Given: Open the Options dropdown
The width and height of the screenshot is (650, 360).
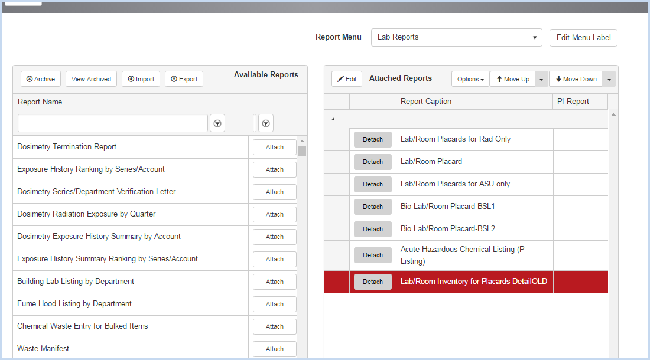Looking at the screenshot, I should pyautogui.click(x=470, y=79).
